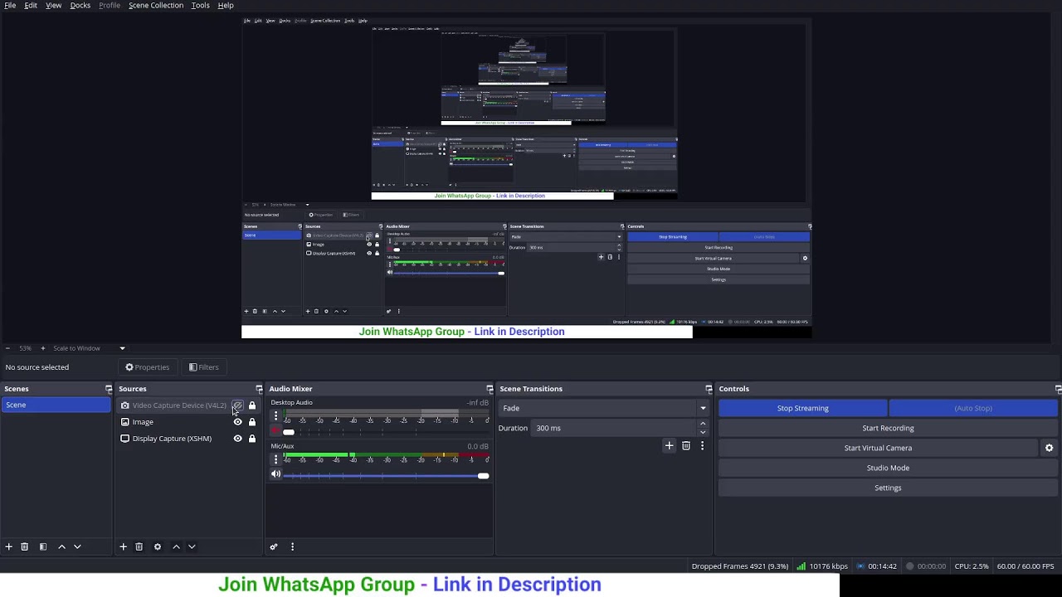The width and height of the screenshot is (1062, 597).
Task: Open the Desktop Audio three-dot options
Action: click(x=275, y=416)
